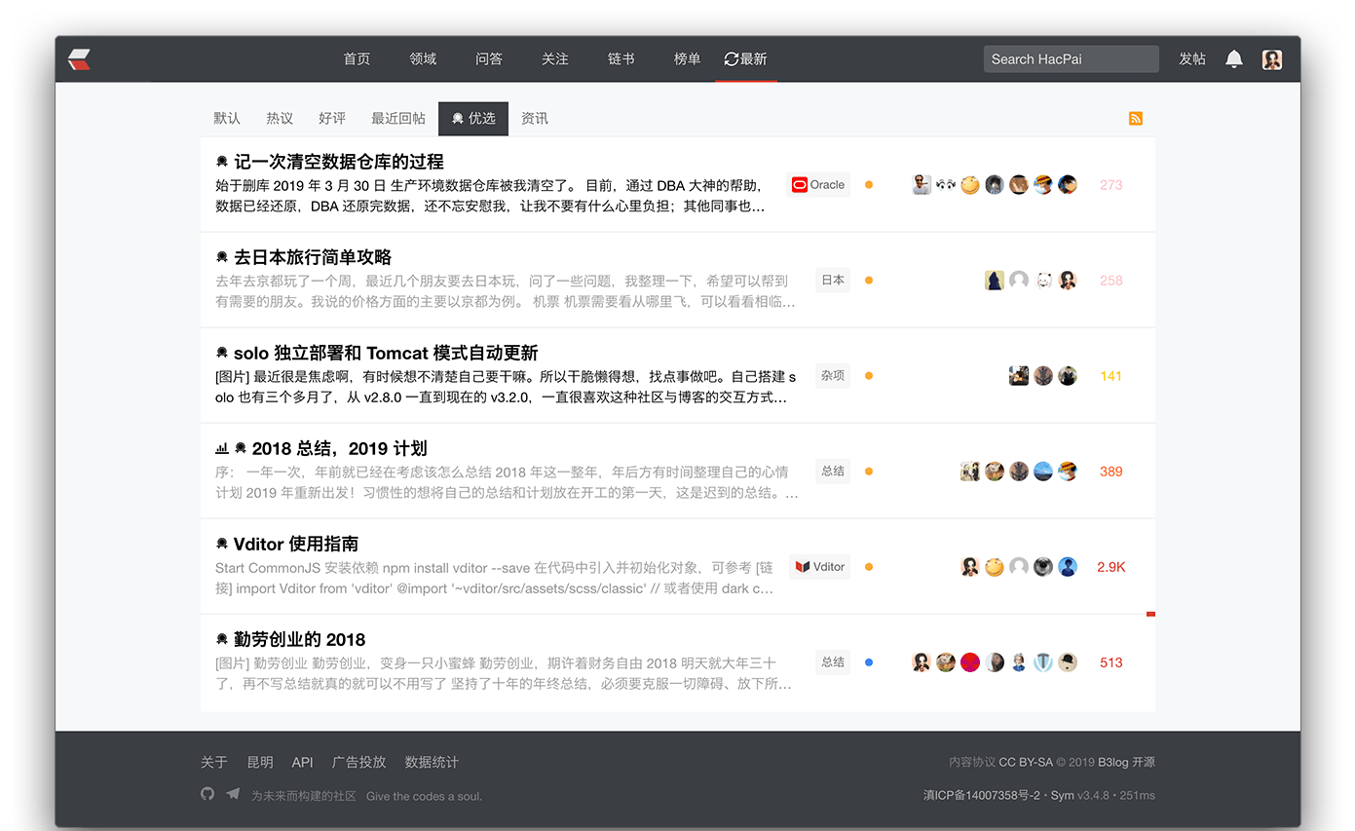Click the Vditor tag label
The height and width of the screenshot is (831, 1355).
pyautogui.click(x=828, y=567)
